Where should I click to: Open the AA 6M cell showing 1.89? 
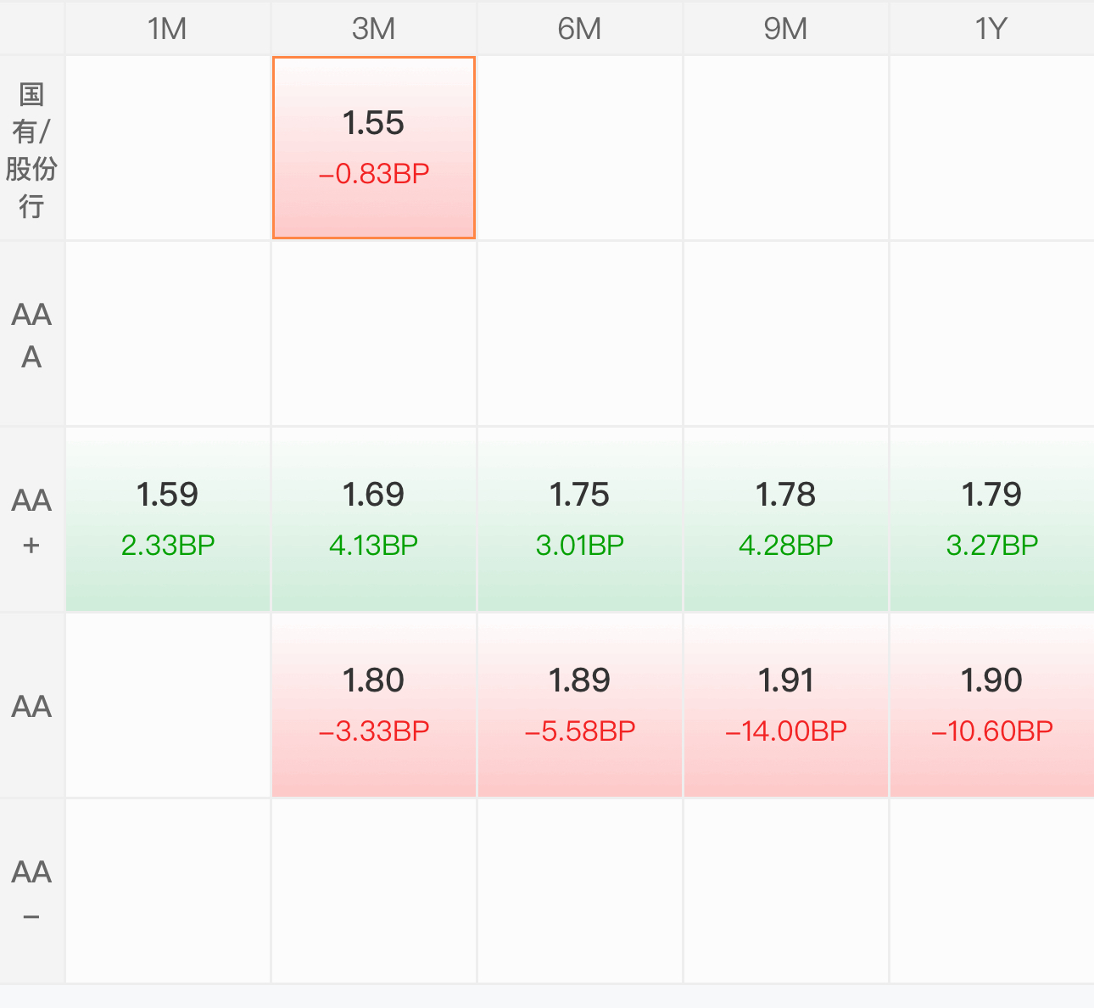580,706
